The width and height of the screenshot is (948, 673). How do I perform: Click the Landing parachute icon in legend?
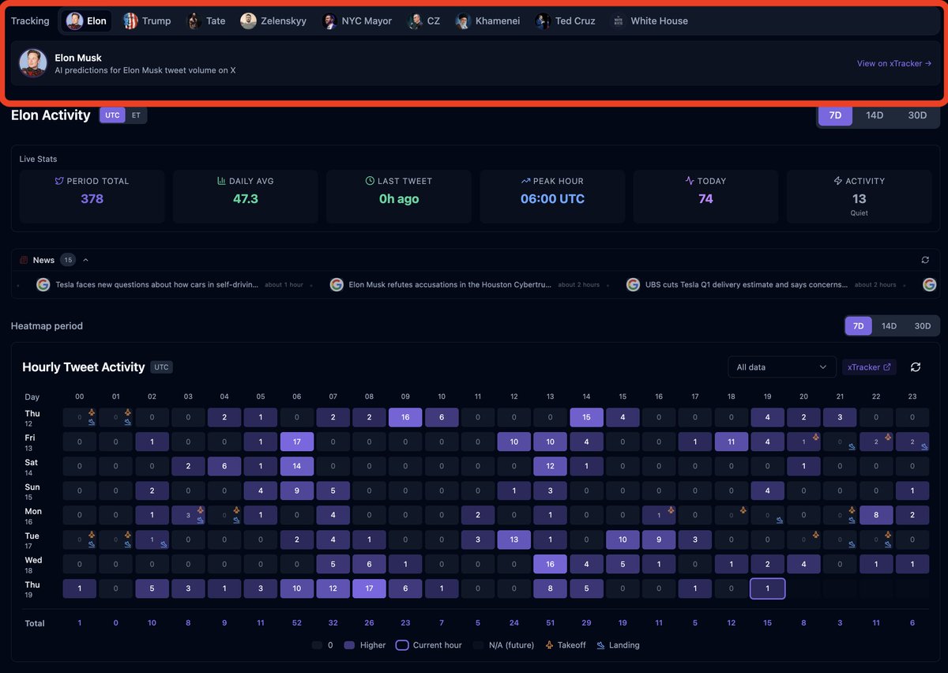[602, 645]
